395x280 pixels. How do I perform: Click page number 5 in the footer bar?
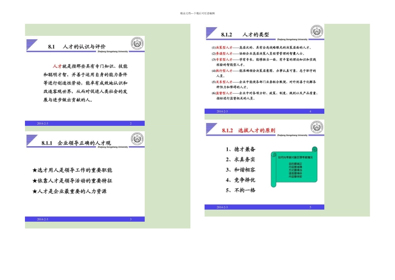point(310,207)
